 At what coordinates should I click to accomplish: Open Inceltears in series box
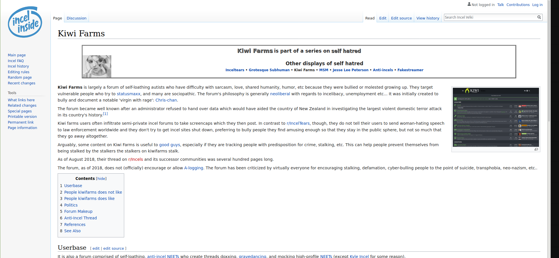pyautogui.click(x=235, y=70)
